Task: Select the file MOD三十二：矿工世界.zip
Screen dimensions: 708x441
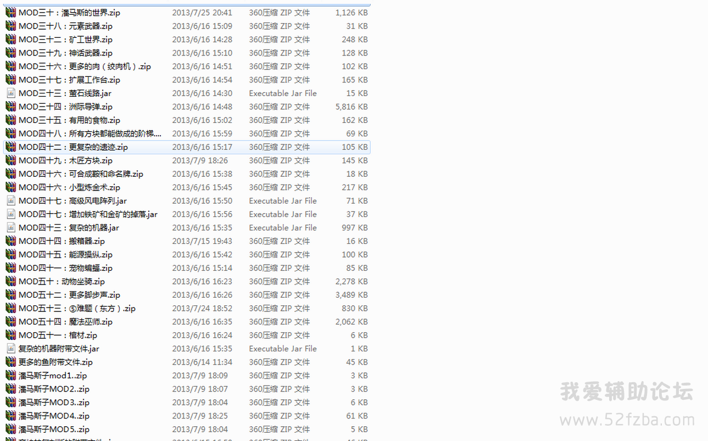Action: (x=65, y=40)
